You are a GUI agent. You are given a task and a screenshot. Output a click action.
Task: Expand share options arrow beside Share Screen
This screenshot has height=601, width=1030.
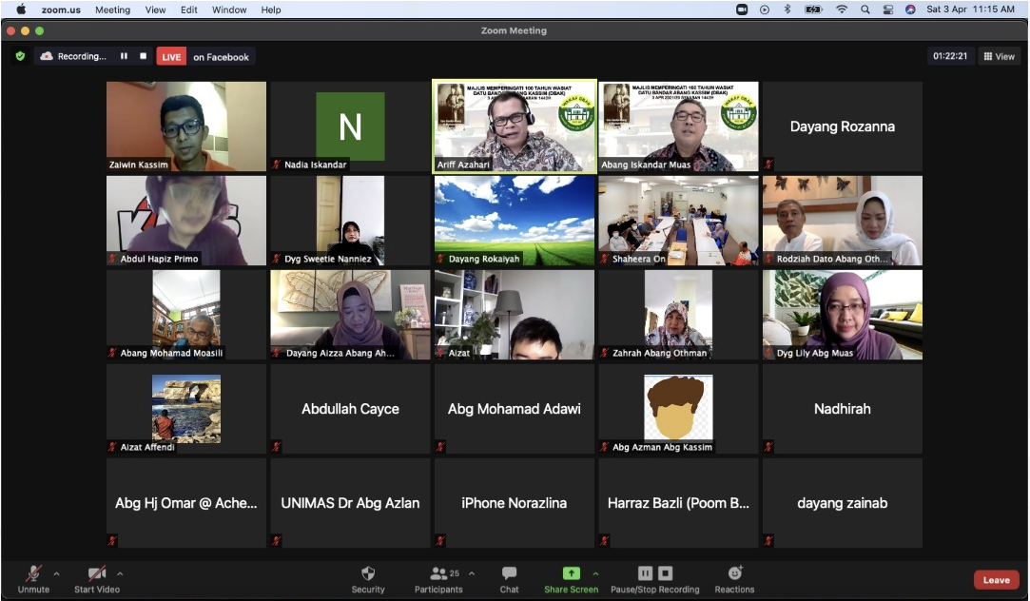[x=596, y=573]
